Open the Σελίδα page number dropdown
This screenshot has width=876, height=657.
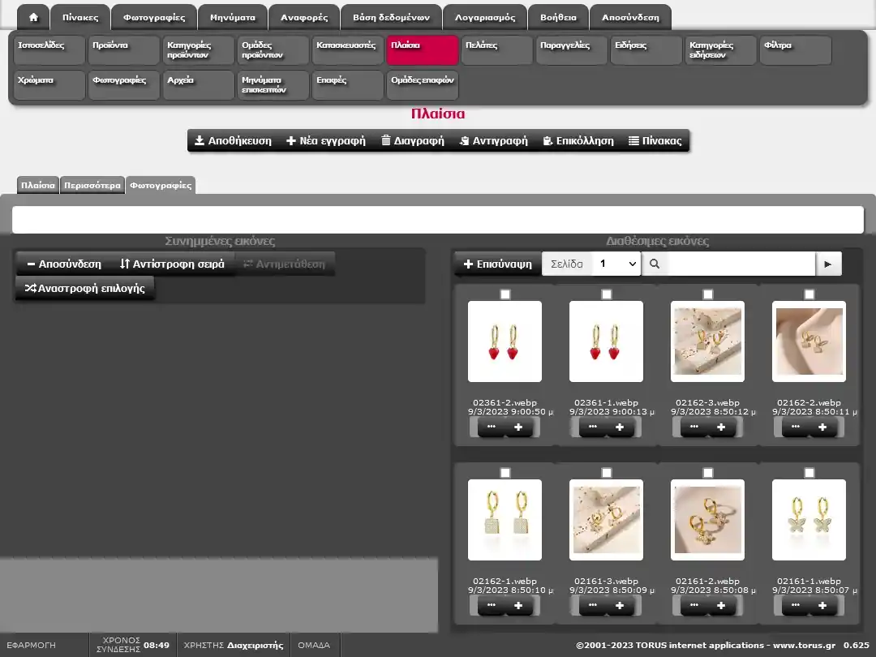(616, 264)
